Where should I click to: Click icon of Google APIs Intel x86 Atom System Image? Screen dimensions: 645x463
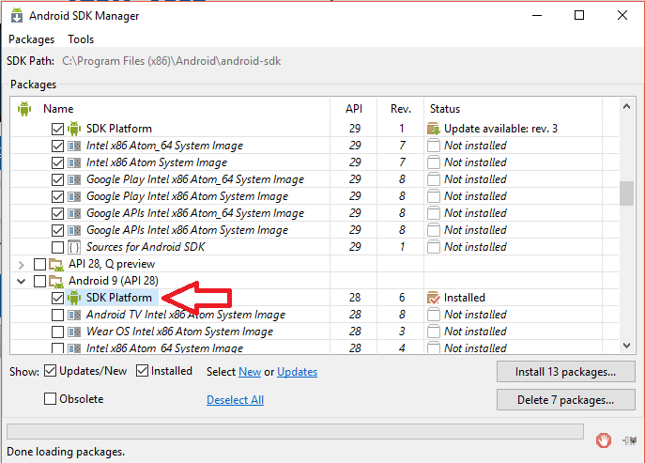[x=74, y=230]
